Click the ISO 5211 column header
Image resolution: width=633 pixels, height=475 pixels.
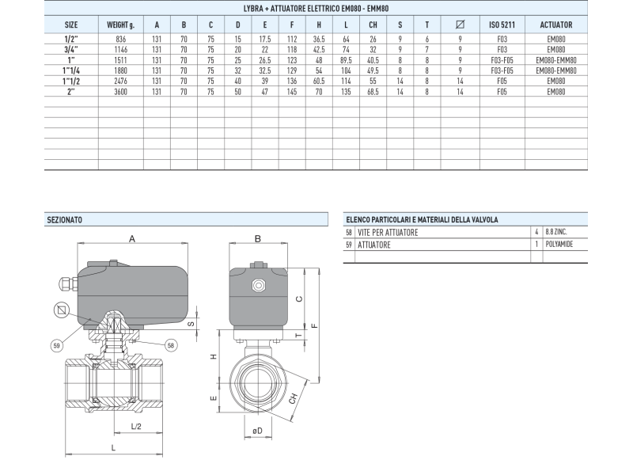502,25
